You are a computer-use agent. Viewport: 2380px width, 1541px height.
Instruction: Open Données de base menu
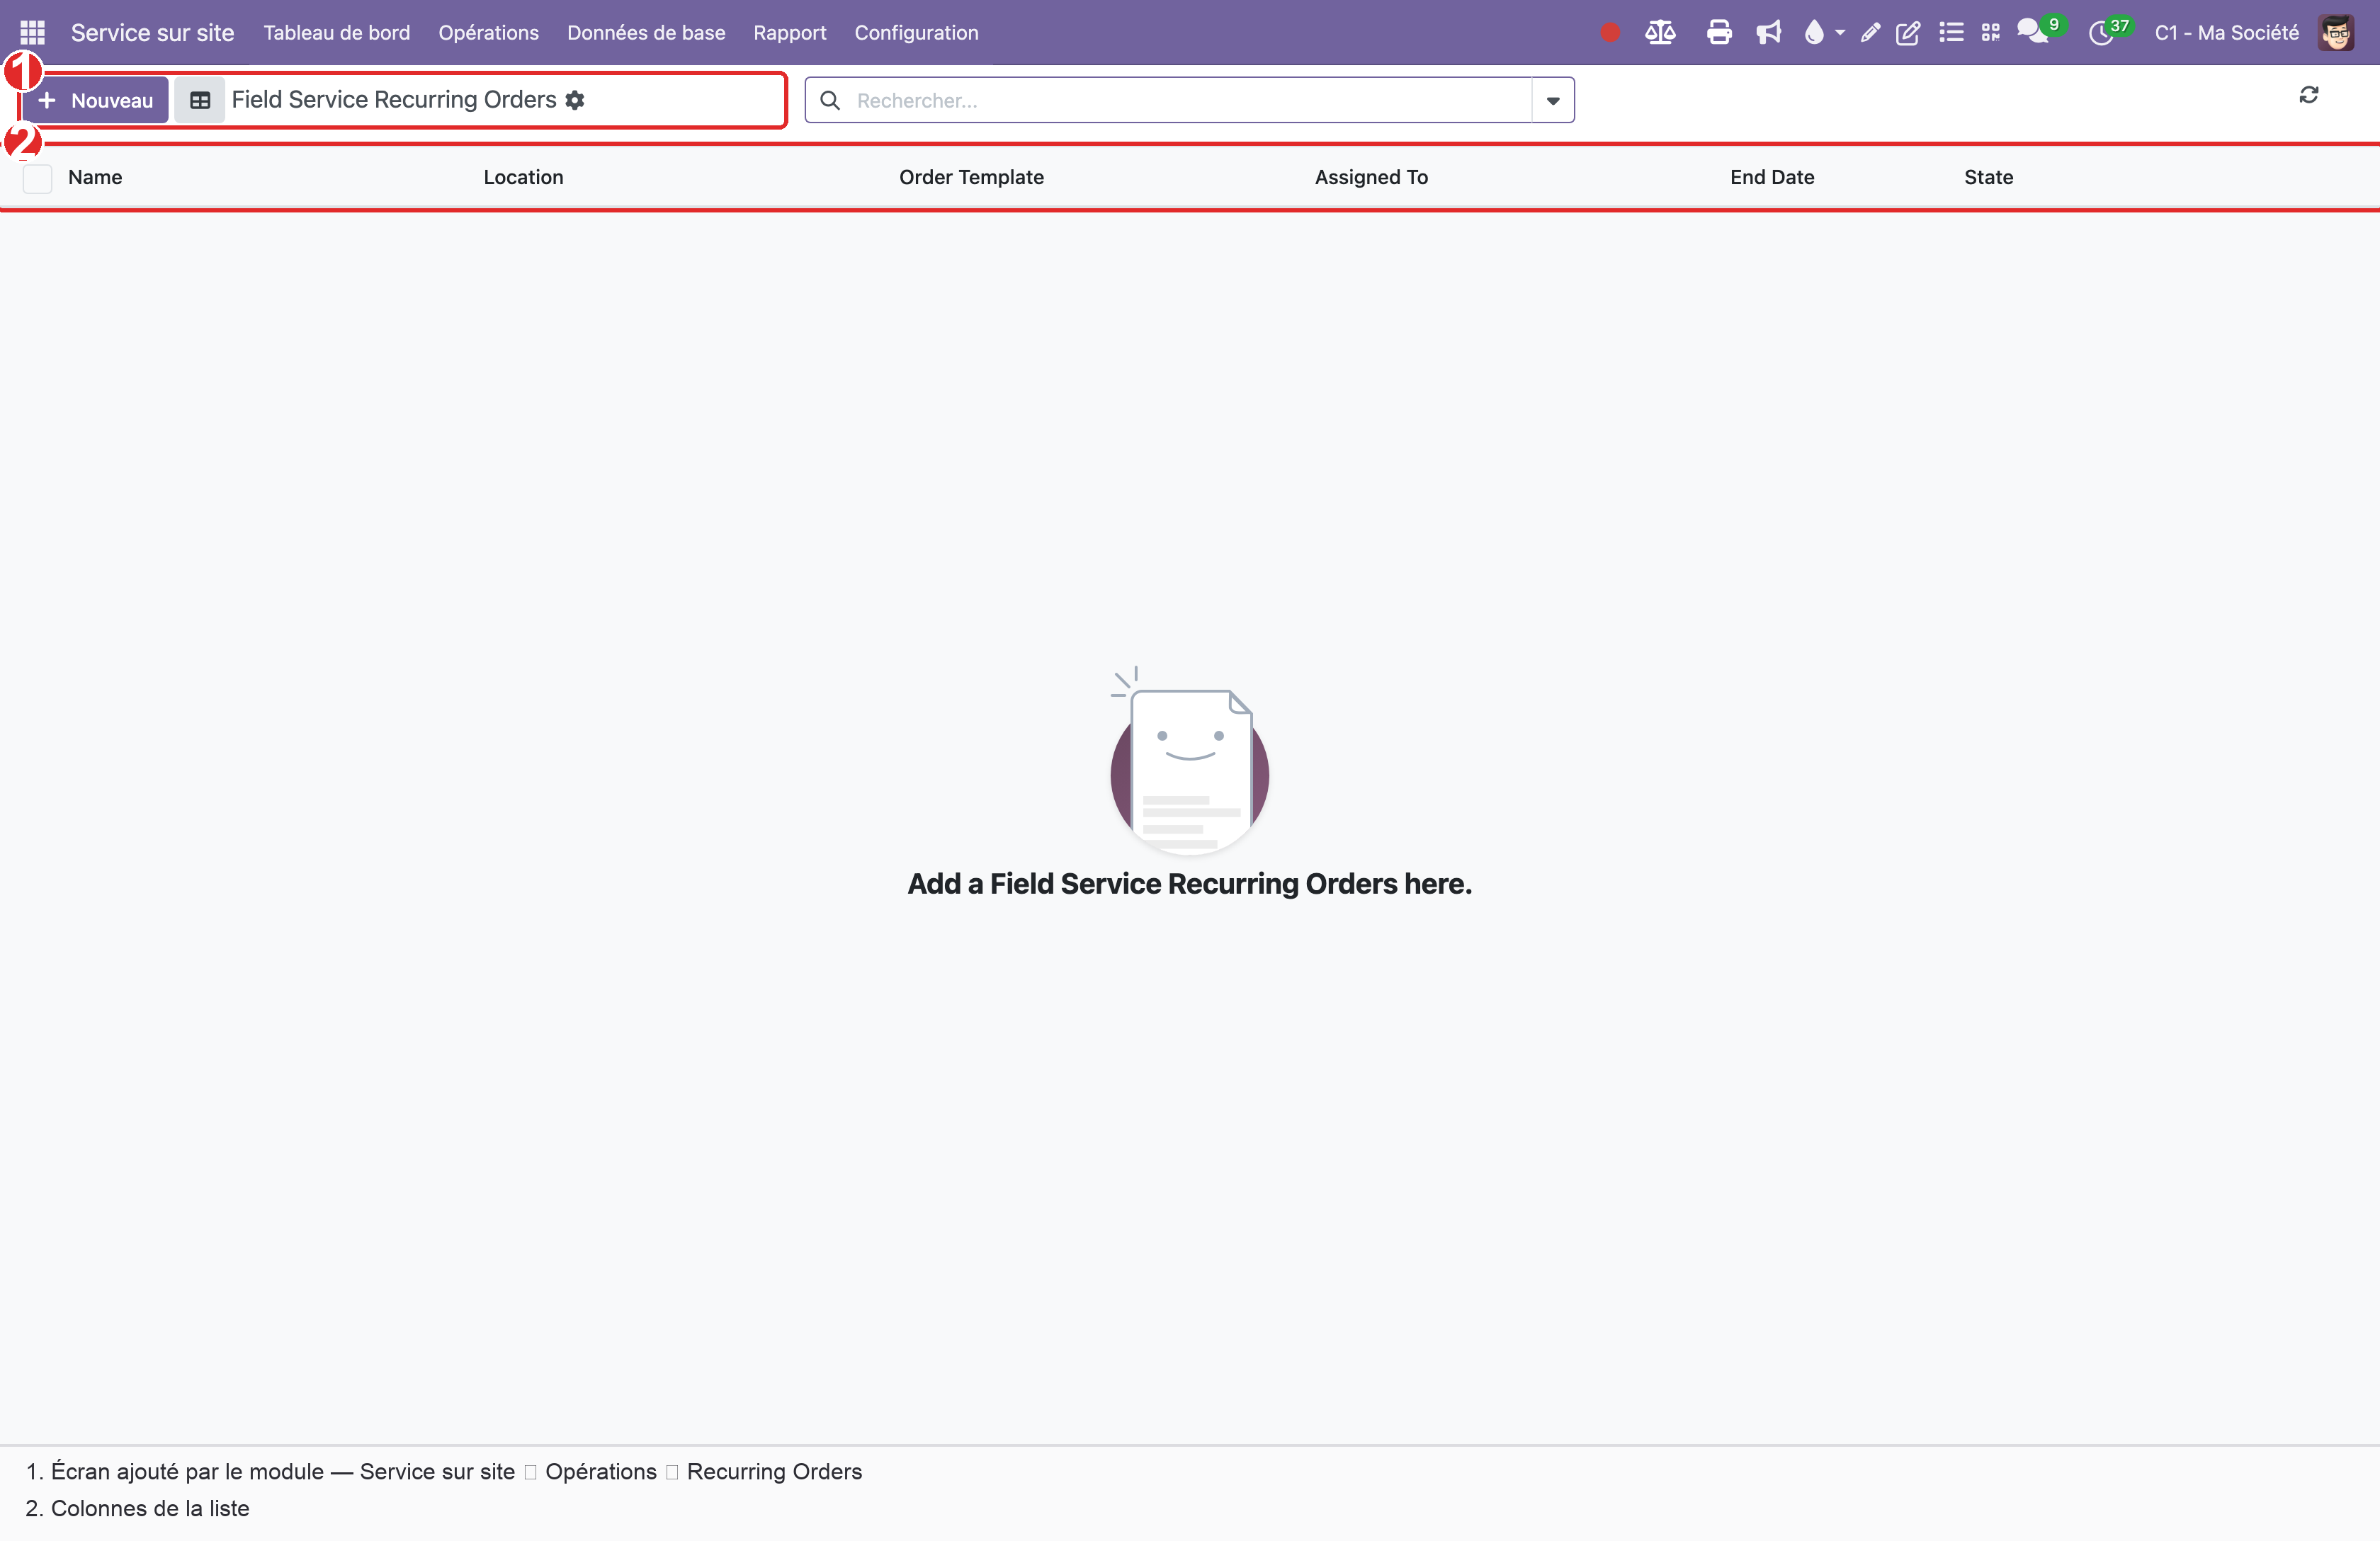tap(646, 33)
